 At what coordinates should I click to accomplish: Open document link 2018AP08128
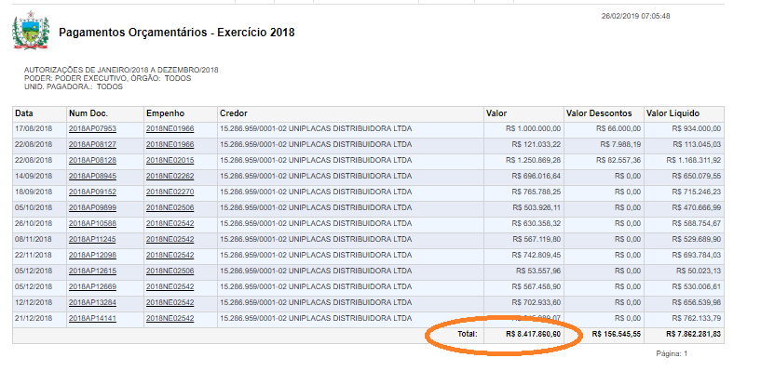tap(92, 160)
